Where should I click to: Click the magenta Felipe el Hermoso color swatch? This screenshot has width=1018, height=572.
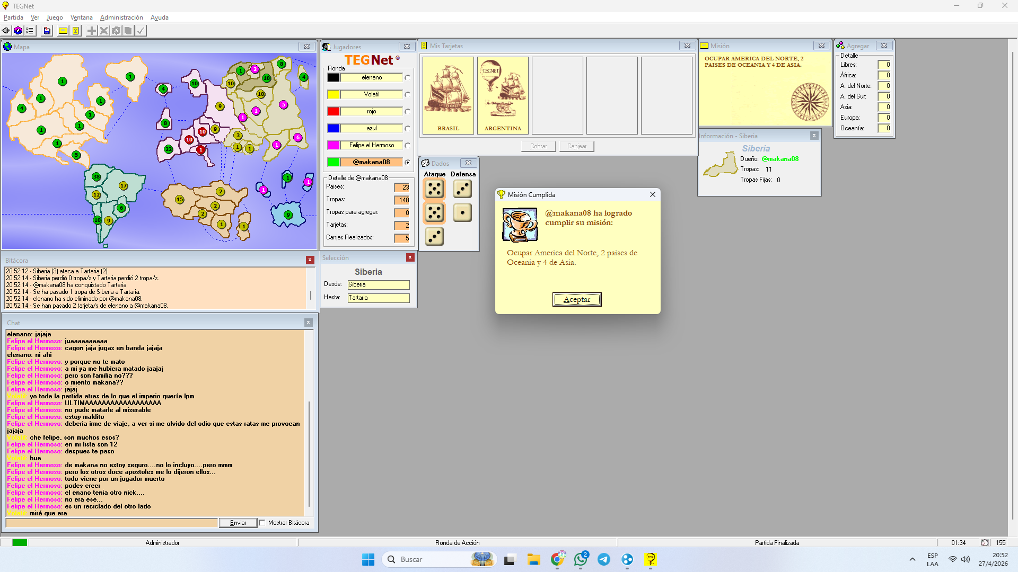point(334,146)
